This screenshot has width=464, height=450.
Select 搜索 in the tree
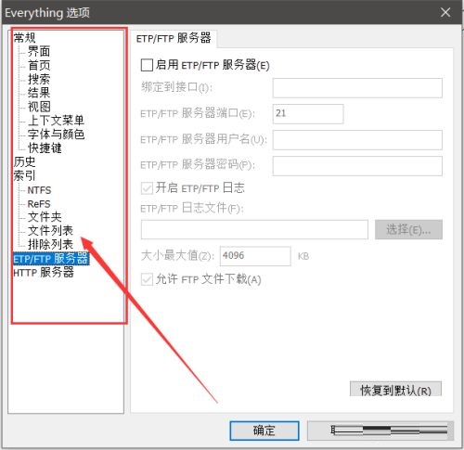(x=39, y=79)
